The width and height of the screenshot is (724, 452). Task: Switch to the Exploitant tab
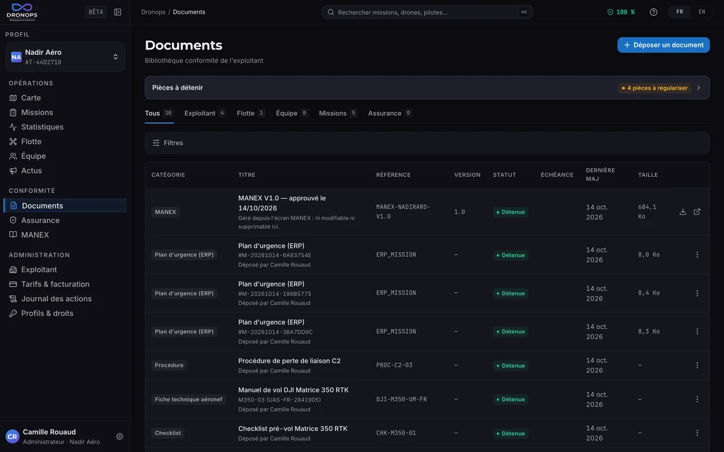[x=205, y=113]
